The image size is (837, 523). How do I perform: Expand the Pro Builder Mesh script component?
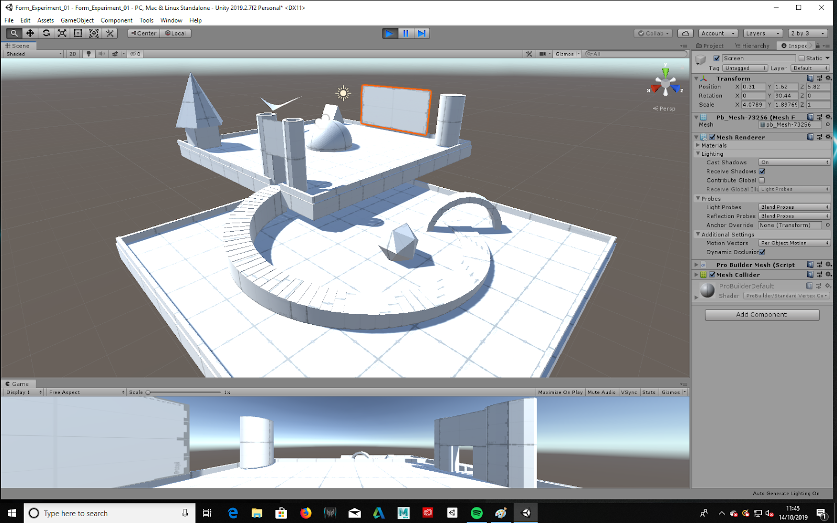(696, 265)
